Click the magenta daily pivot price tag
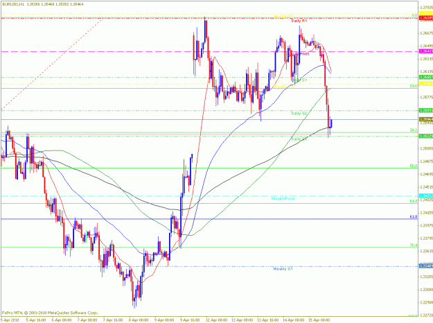433x323 pixels. pyautogui.click(x=426, y=51)
